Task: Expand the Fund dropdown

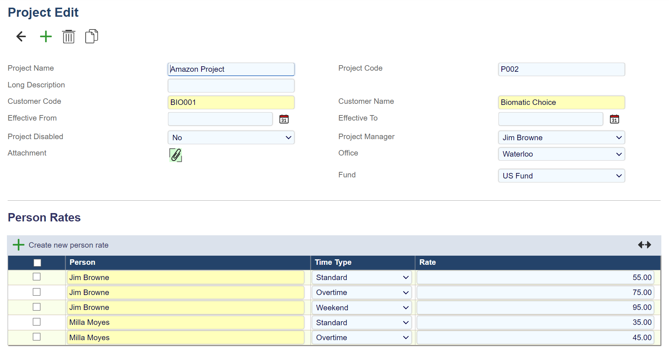Action: (561, 176)
